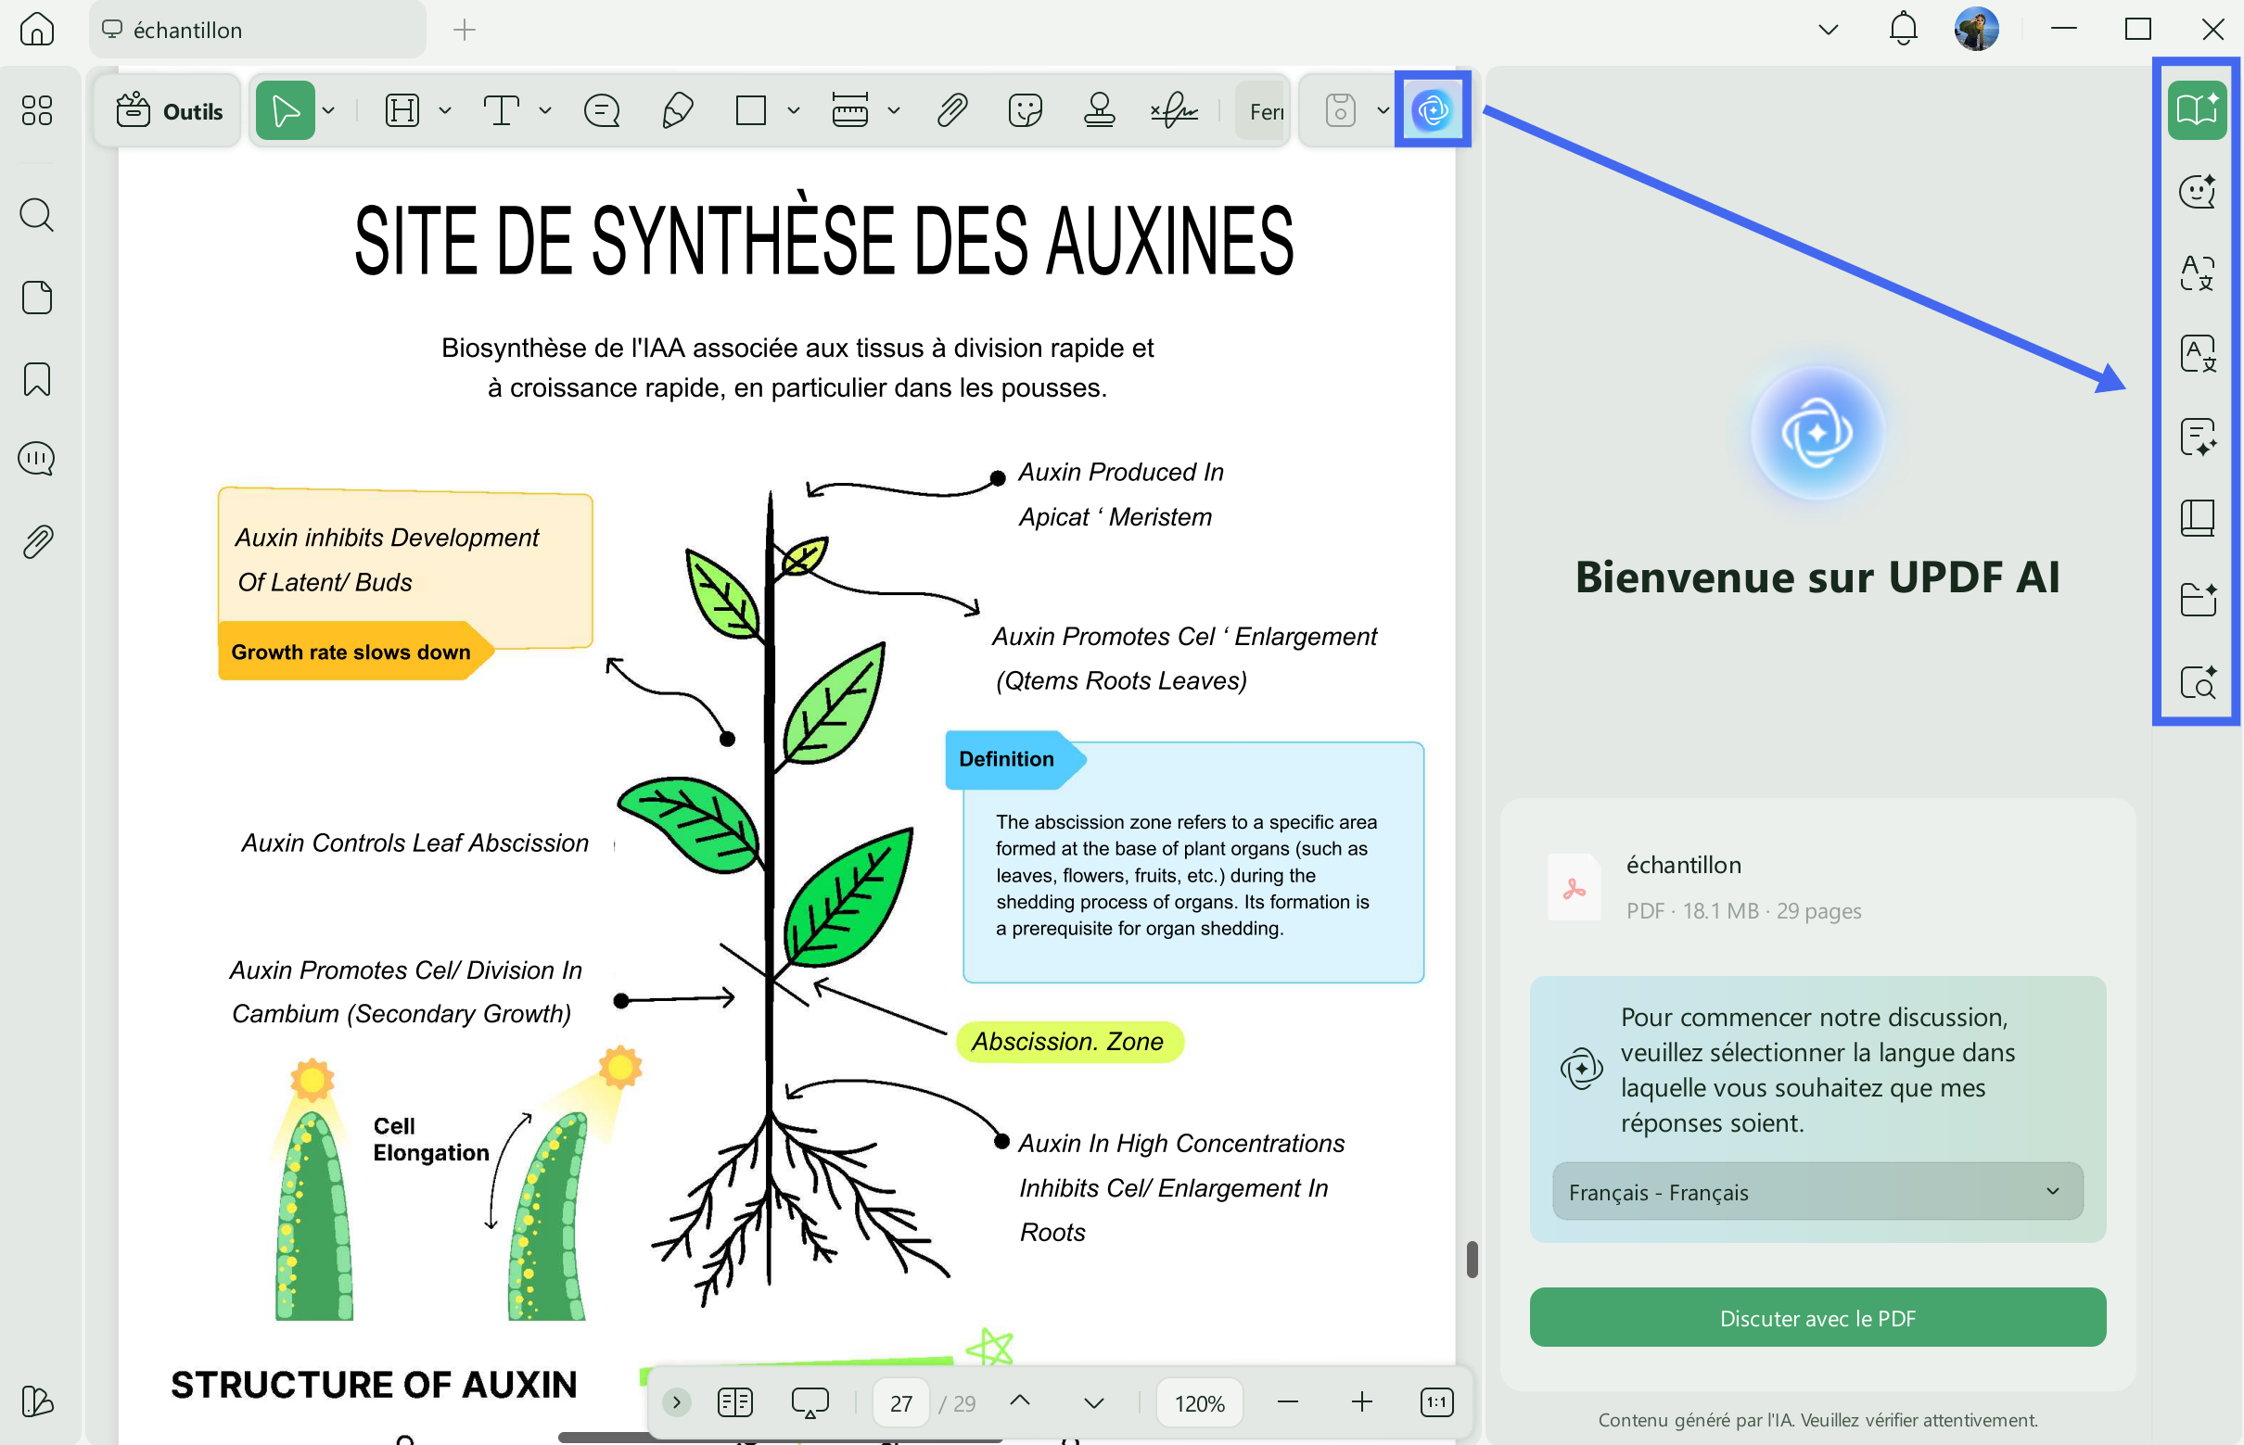Screen dimensions: 2244x1445
Task: Open the AI chat bot icon
Action: (2197, 192)
